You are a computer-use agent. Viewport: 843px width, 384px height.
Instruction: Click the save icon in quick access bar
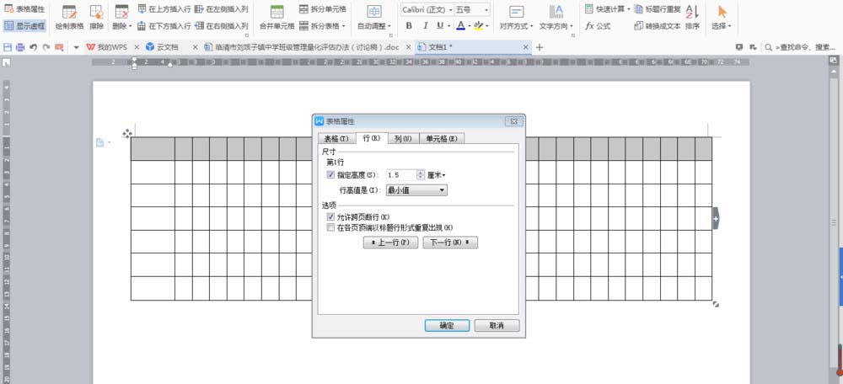[x=8, y=47]
